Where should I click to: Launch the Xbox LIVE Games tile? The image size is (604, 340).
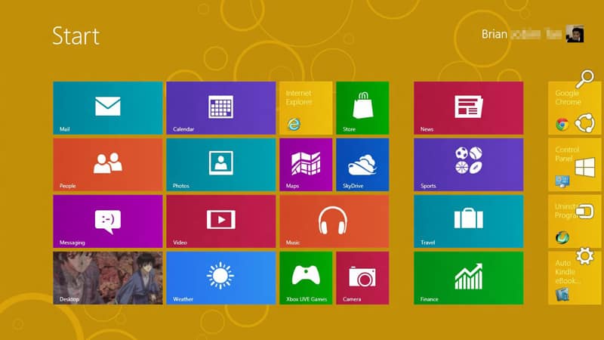pyautogui.click(x=306, y=278)
